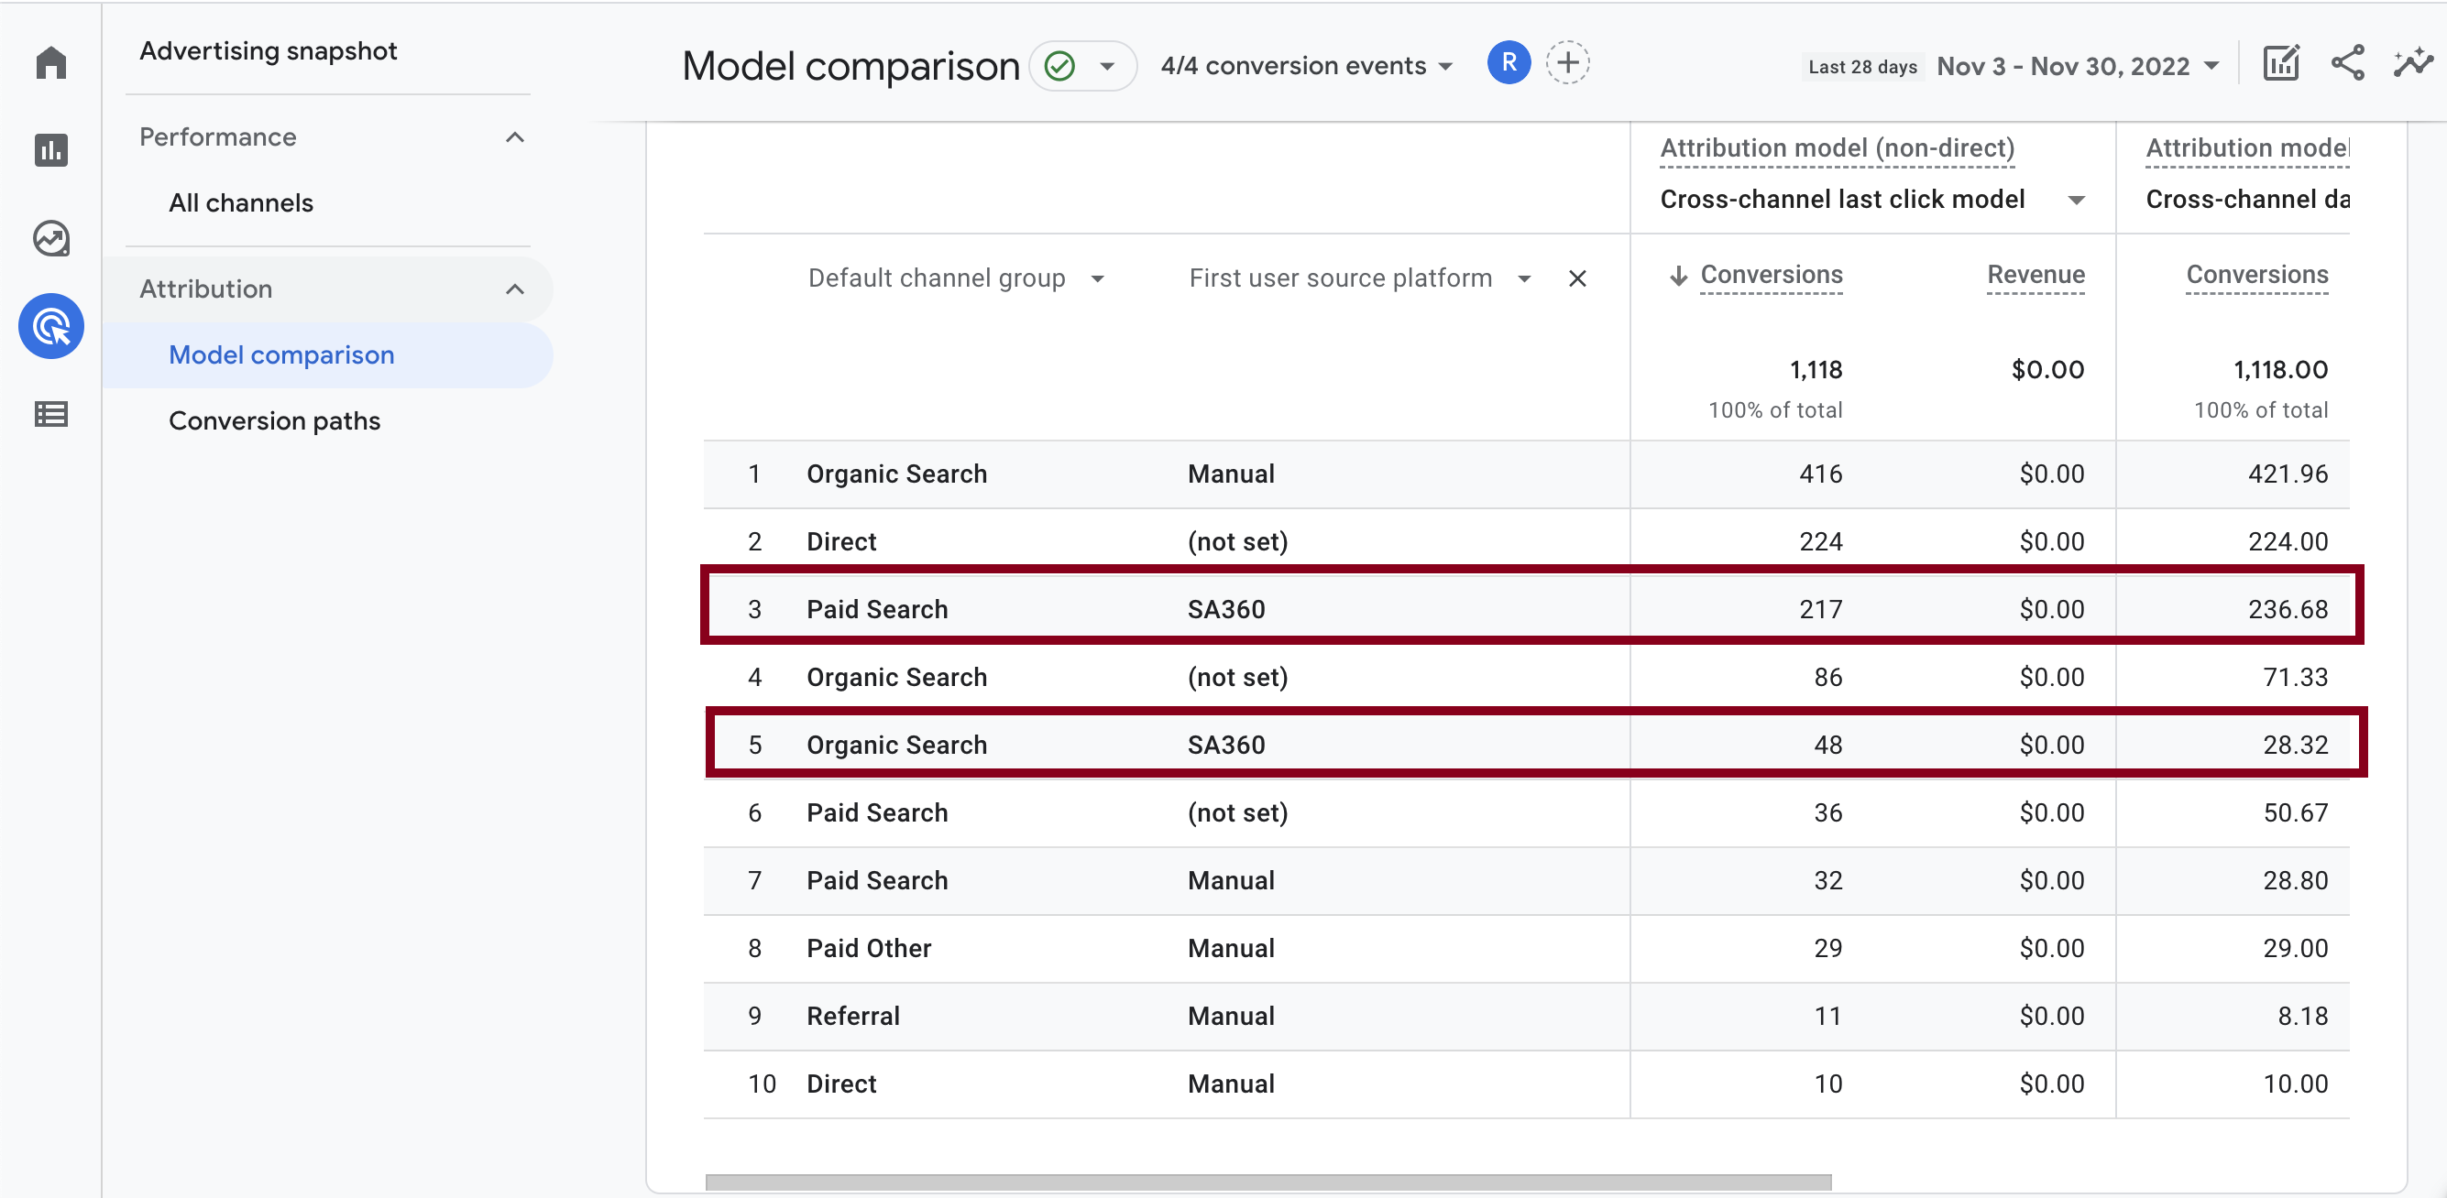Remove the First user source platform dimension
The image size is (2447, 1198).
[x=1578, y=278]
